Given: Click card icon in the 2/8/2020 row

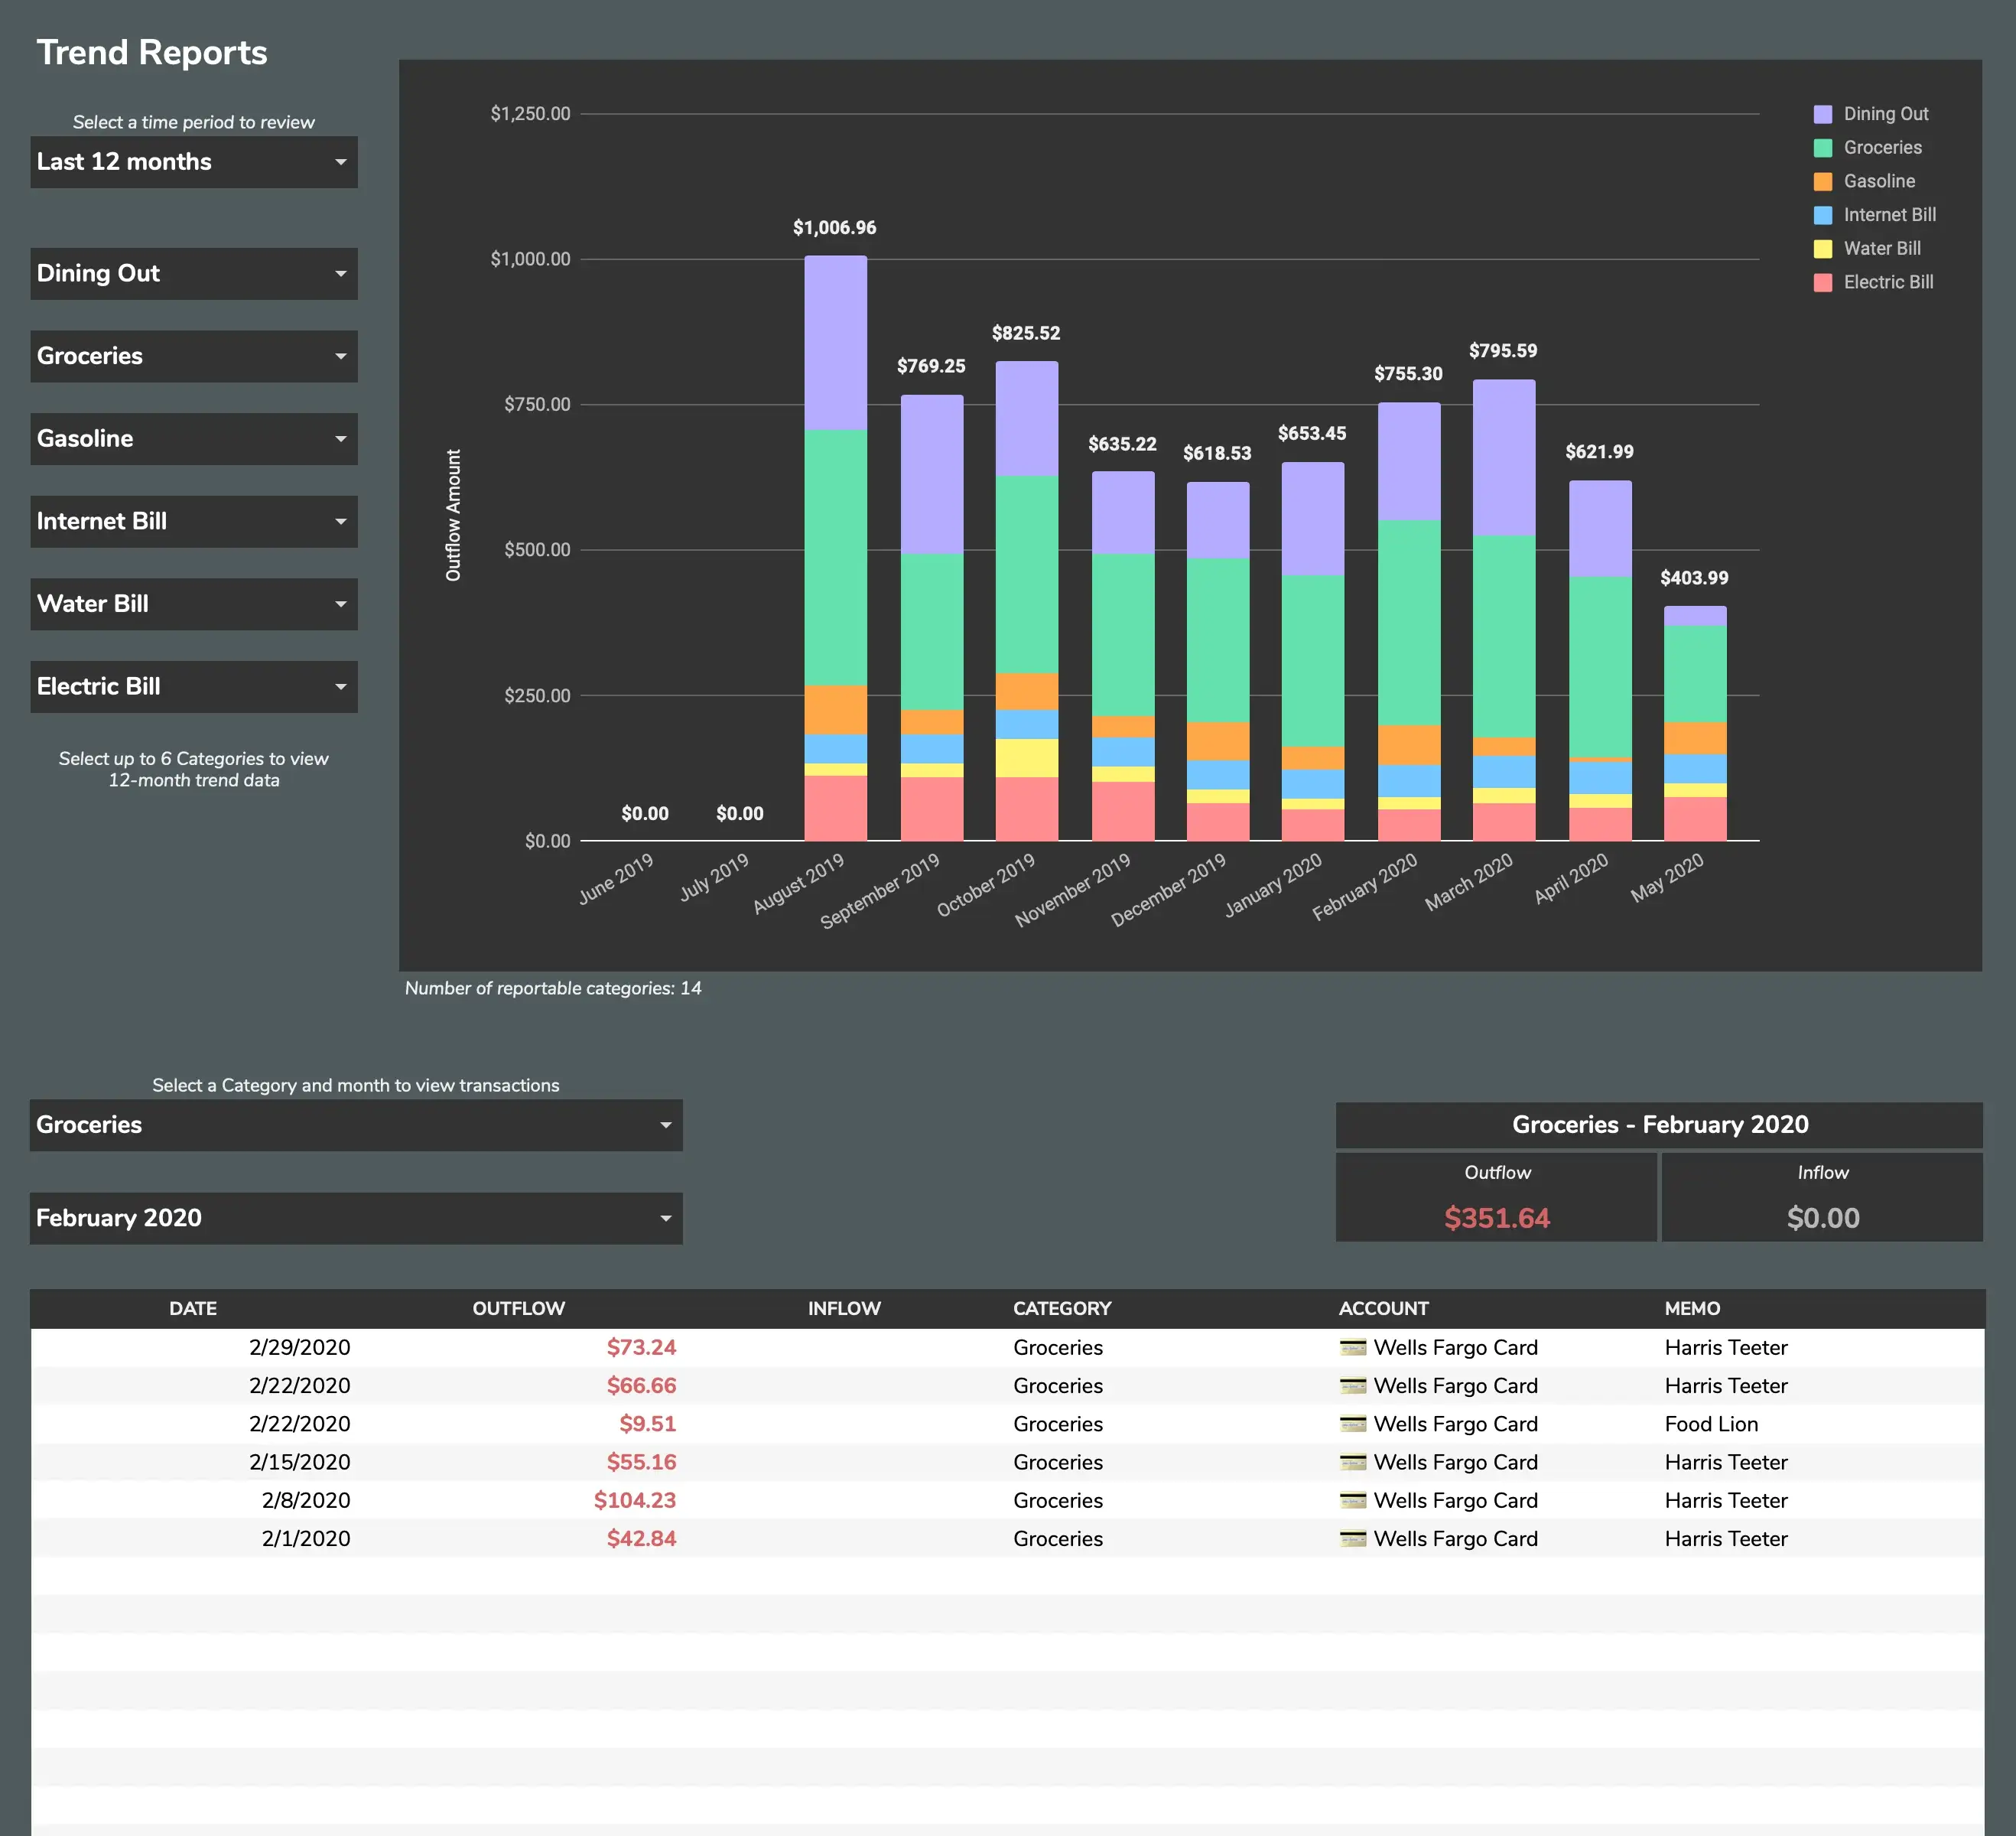Looking at the screenshot, I should [1353, 1500].
